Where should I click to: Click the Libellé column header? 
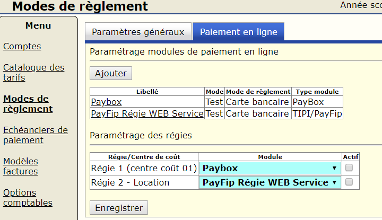[x=147, y=92]
